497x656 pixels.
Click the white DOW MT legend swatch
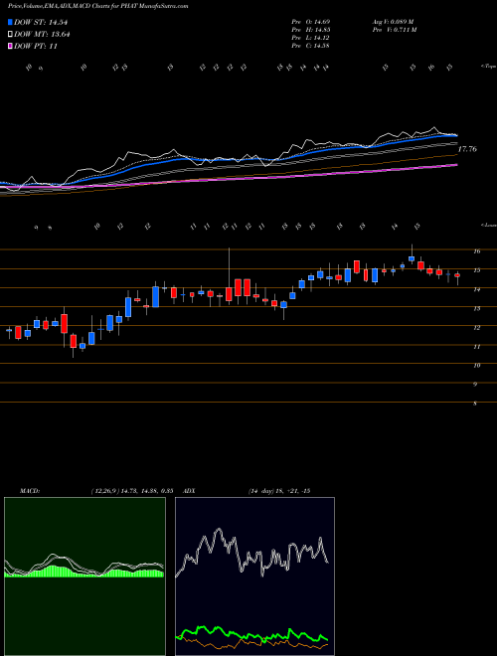(11, 35)
